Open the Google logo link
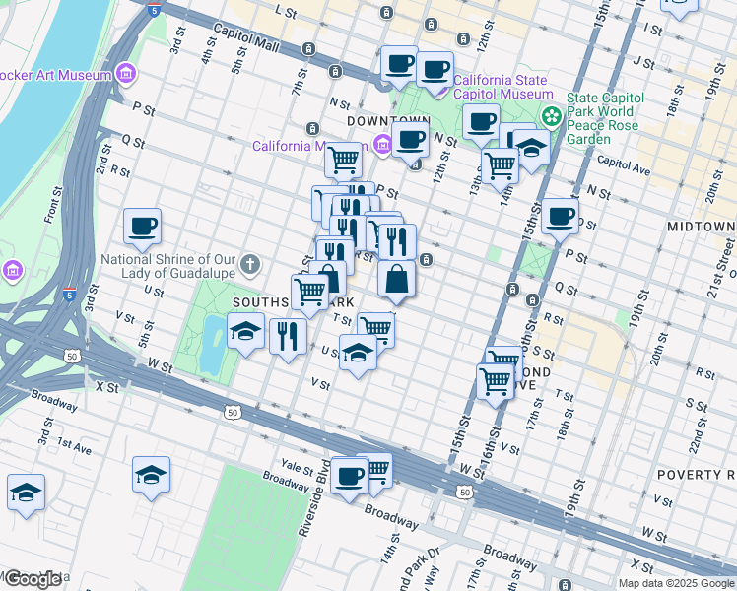Viewport: 737px width, 591px height. point(32,578)
